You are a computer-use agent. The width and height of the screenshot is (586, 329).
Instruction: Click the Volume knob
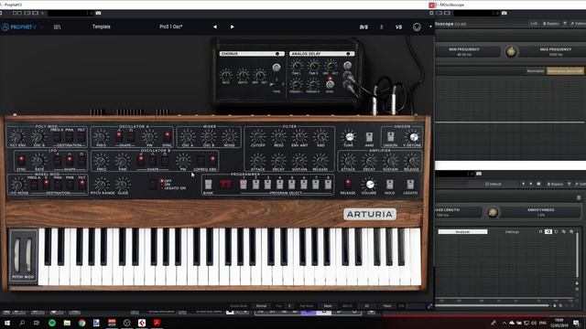(369, 185)
